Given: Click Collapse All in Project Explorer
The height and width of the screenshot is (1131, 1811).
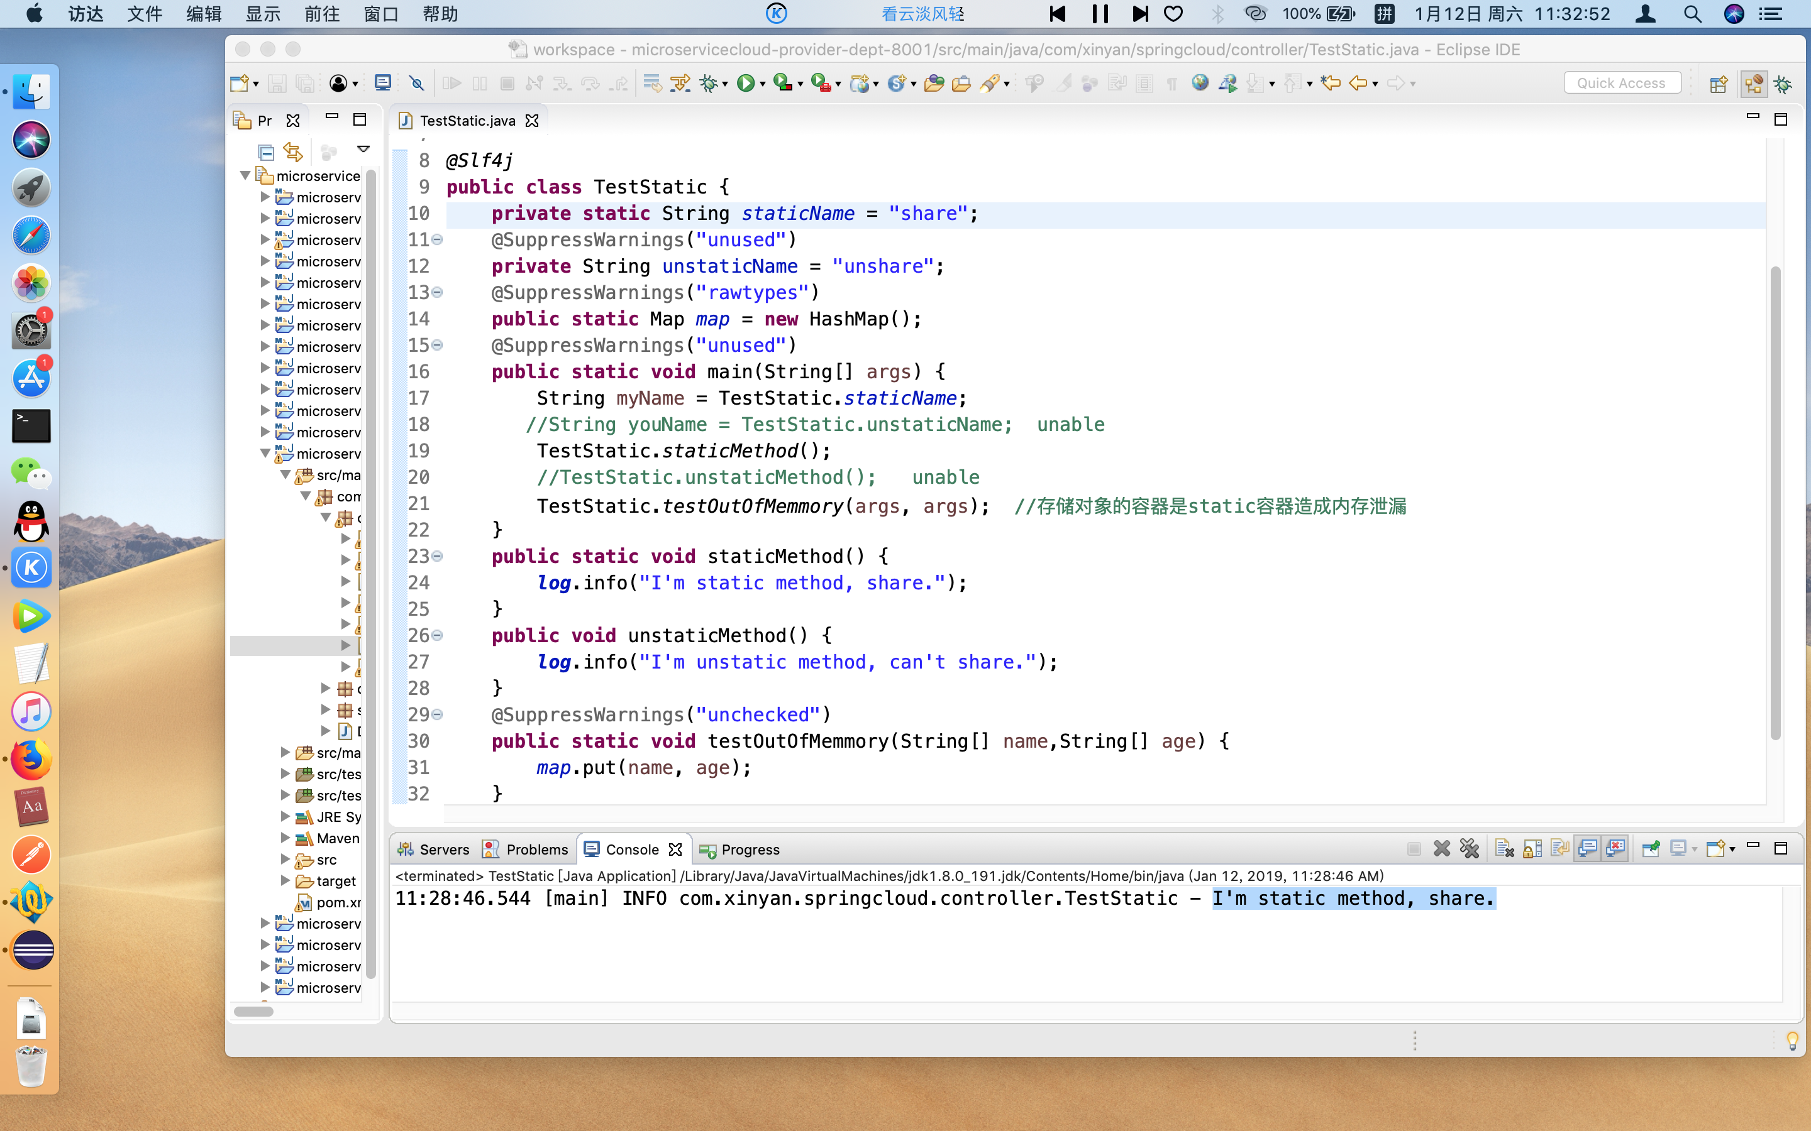Looking at the screenshot, I should coord(265,153).
